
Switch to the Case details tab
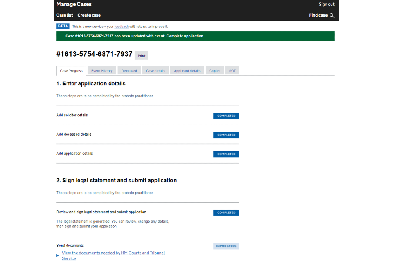point(155,71)
